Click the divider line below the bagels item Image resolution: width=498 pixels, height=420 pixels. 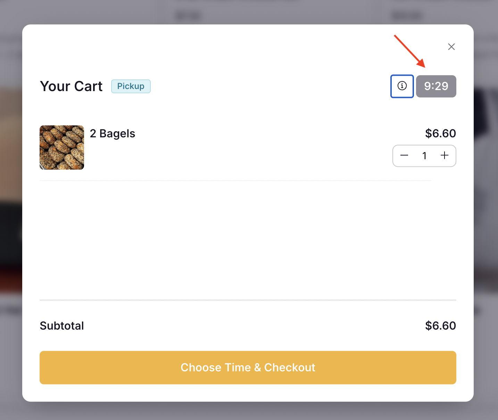[x=235, y=180]
